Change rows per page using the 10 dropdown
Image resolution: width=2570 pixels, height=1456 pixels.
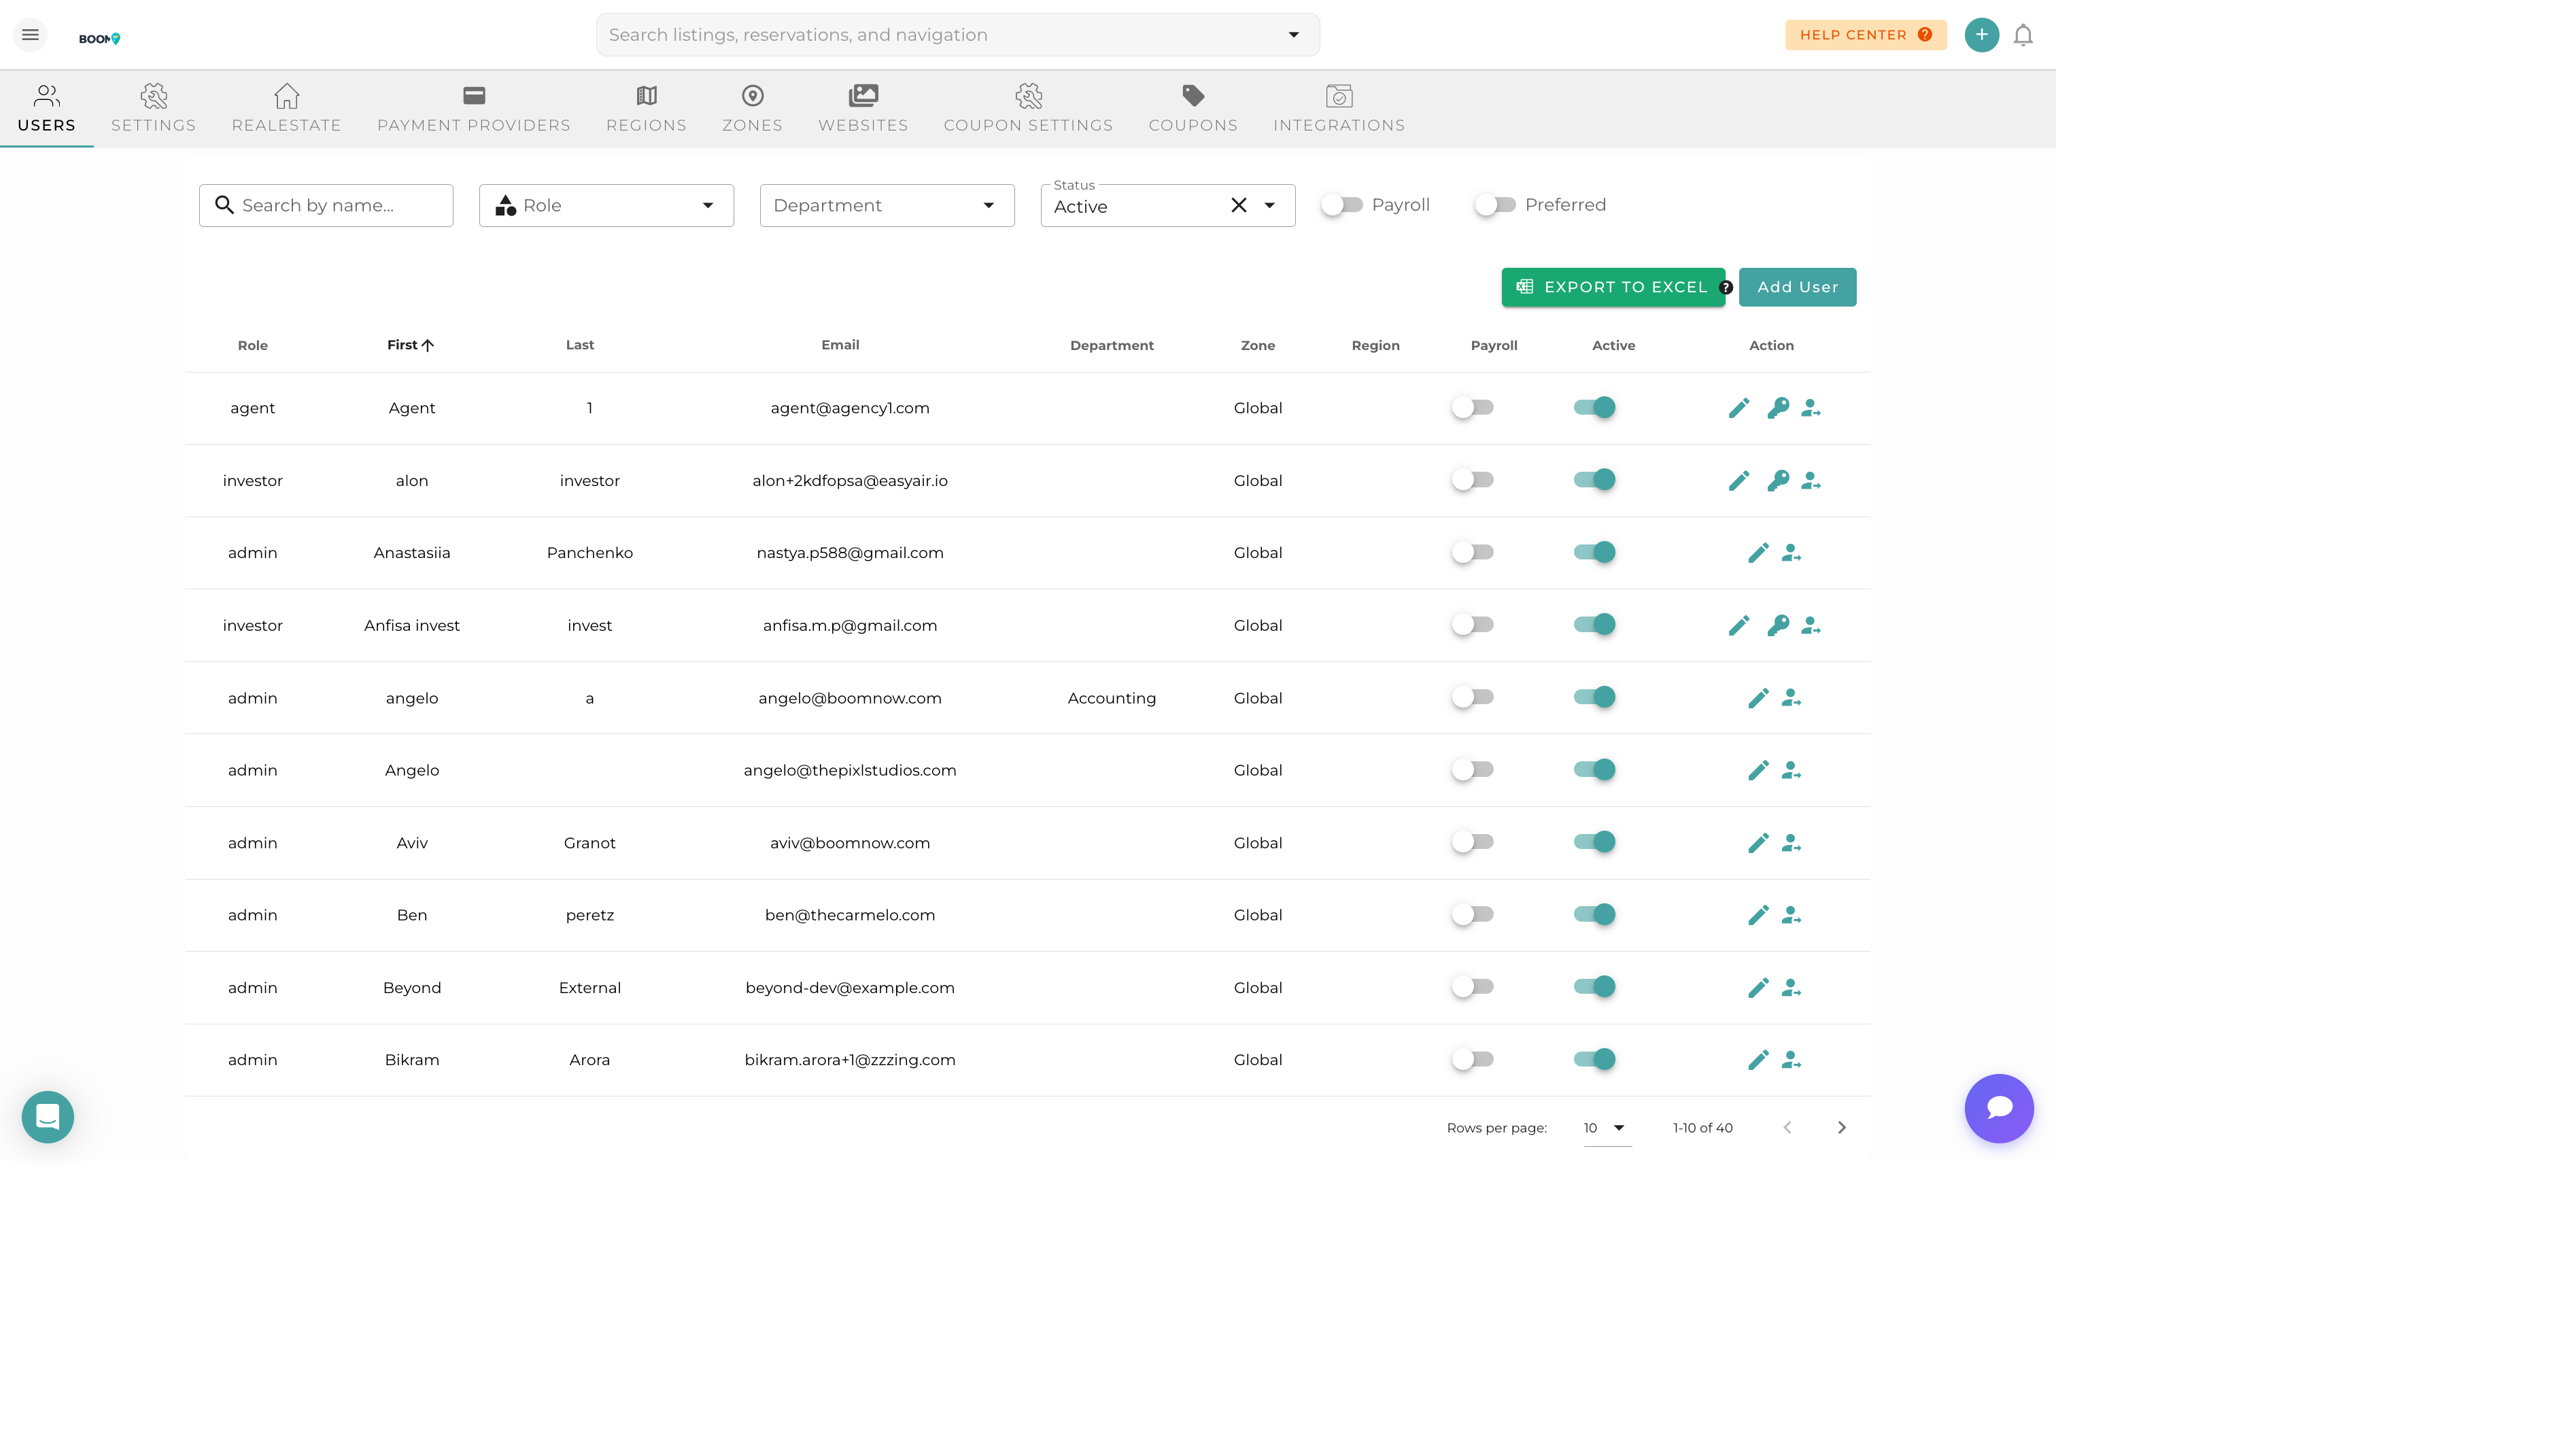point(1604,1127)
